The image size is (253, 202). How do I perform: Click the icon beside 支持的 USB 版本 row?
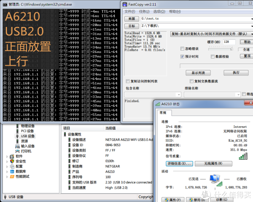pos(70,182)
